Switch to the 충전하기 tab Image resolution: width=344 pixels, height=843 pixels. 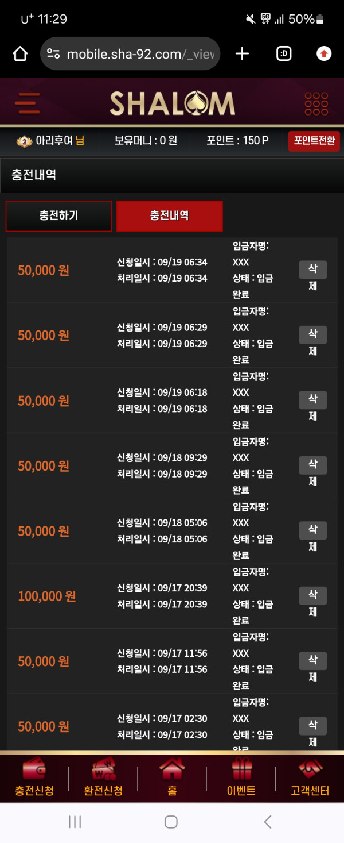click(58, 216)
